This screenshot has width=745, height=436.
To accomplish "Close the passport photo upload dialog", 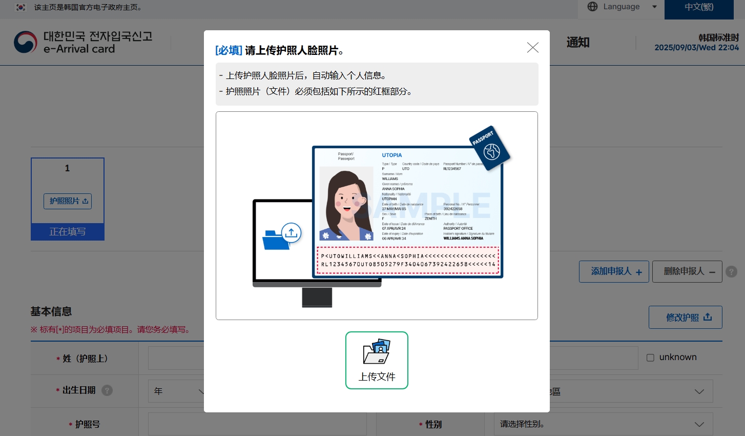I will 533,48.
